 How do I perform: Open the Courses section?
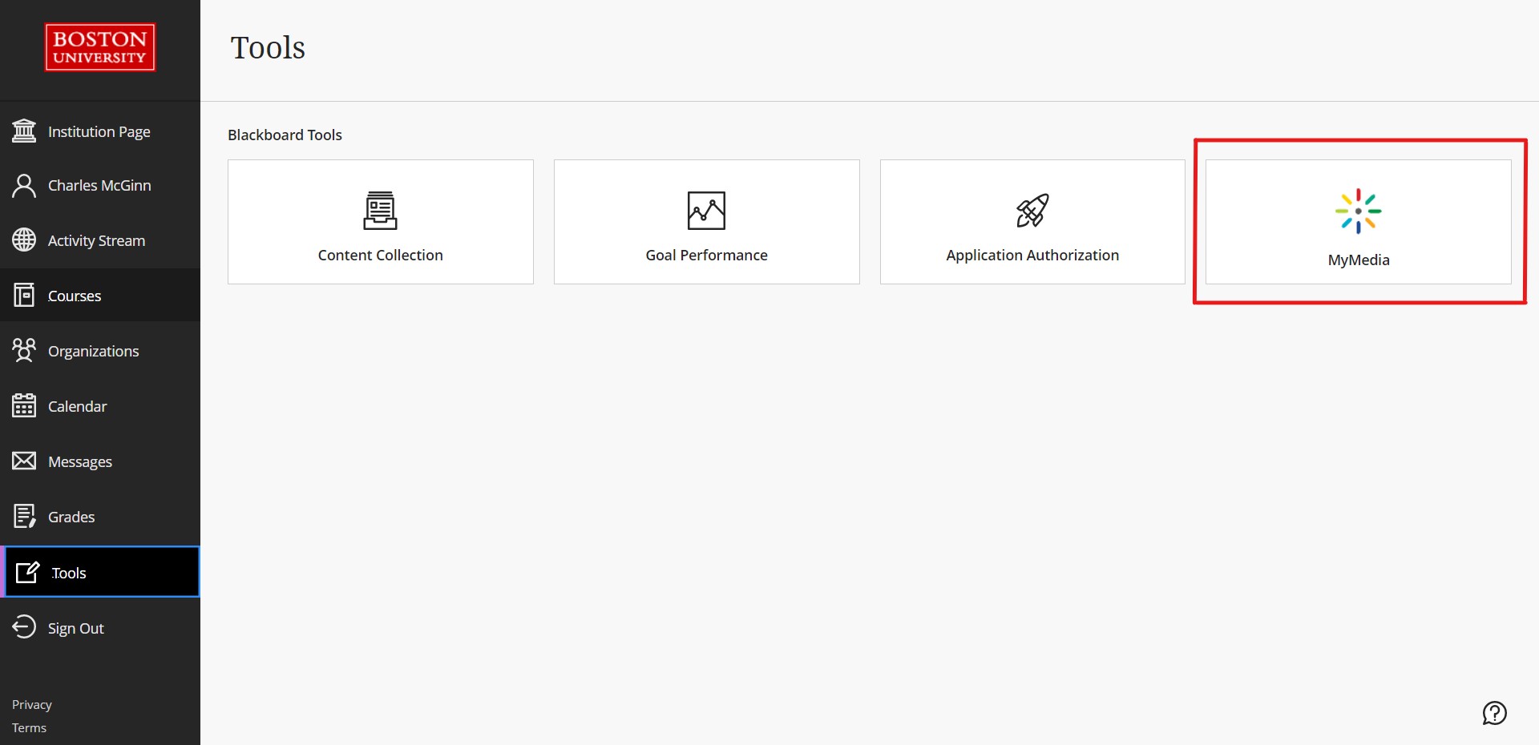100,296
